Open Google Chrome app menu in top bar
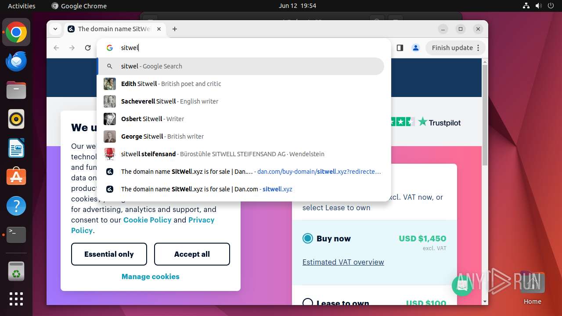Viewport: 562px width, 316px height. 79,6
